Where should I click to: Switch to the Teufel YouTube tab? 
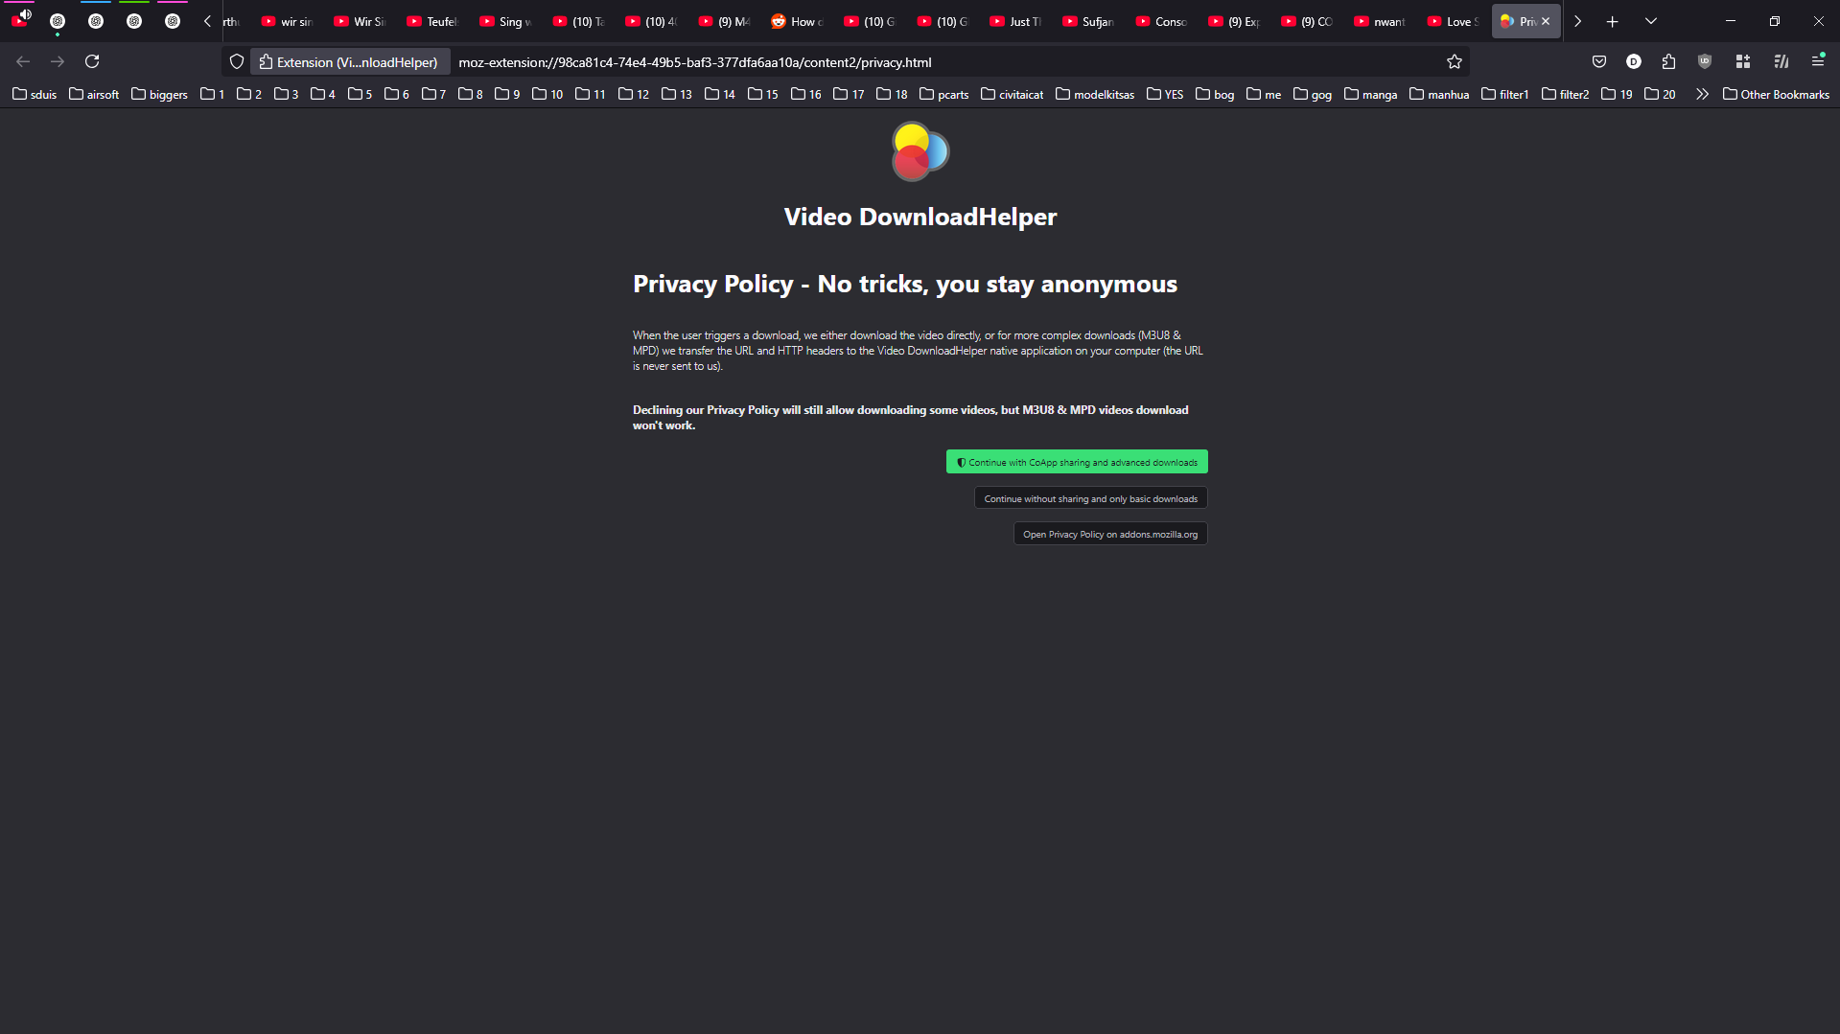coord(432,21)
